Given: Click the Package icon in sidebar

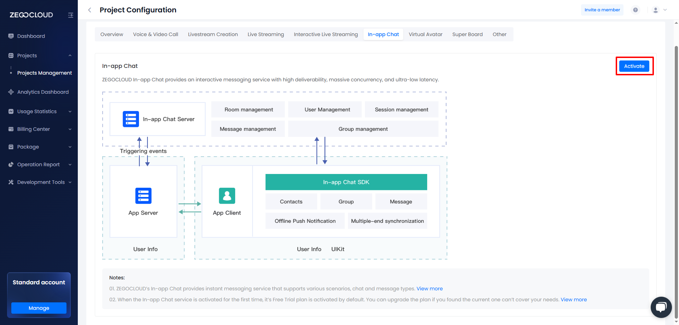Looking at the screenshot, I should (x=11, y=147).
